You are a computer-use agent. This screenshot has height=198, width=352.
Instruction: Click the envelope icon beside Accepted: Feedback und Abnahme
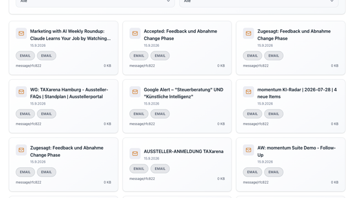click(x=135, y=34)
